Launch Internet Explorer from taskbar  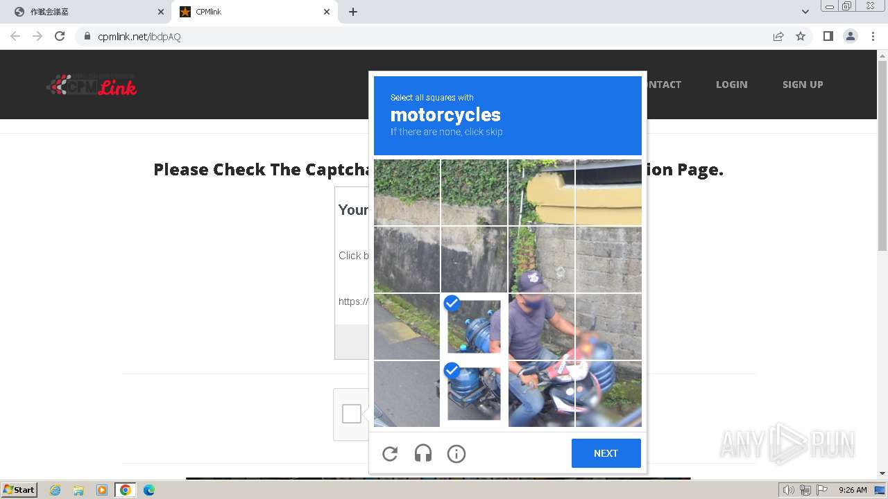55,490
